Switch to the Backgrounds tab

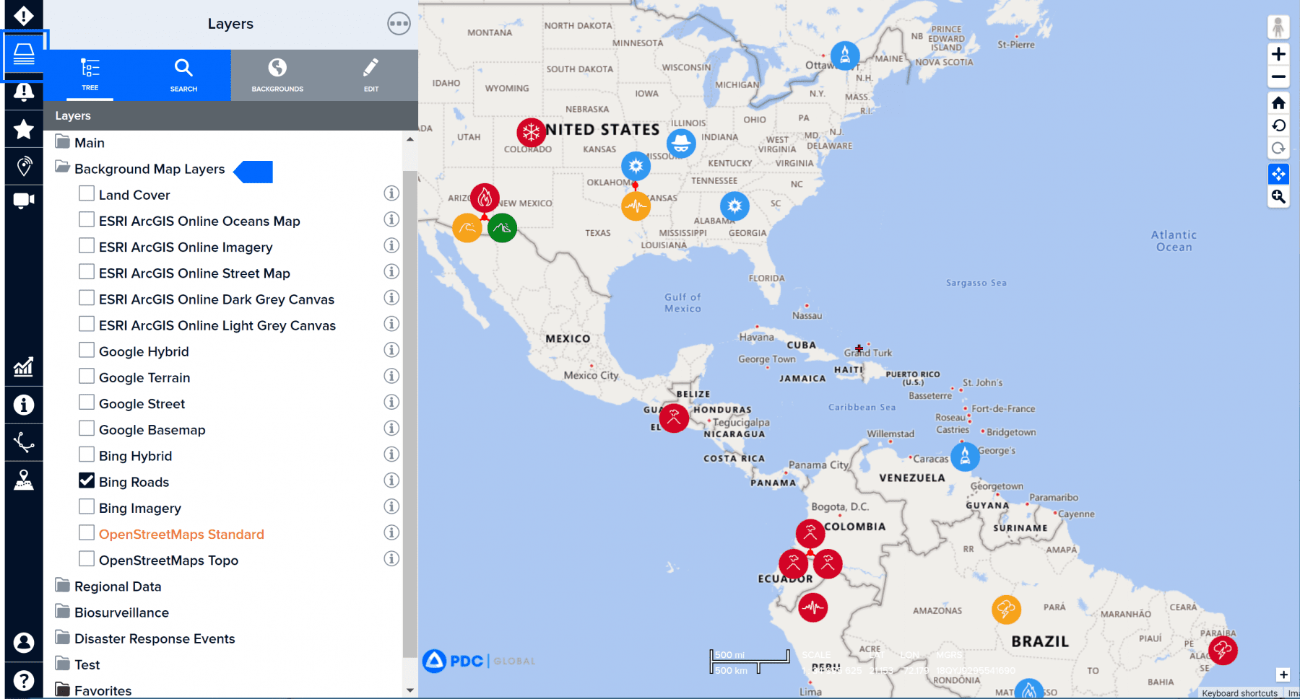pyautogui.click(x=277, y=75)
